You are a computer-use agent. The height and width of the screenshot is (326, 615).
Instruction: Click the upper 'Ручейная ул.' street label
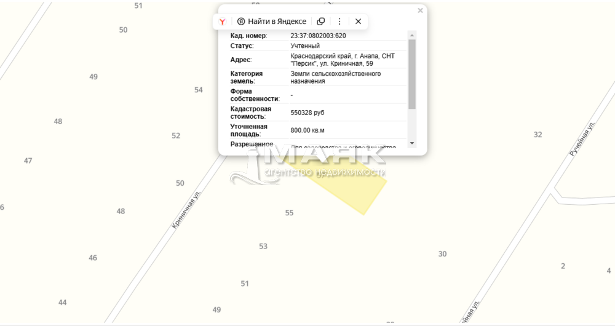[582, 139]
